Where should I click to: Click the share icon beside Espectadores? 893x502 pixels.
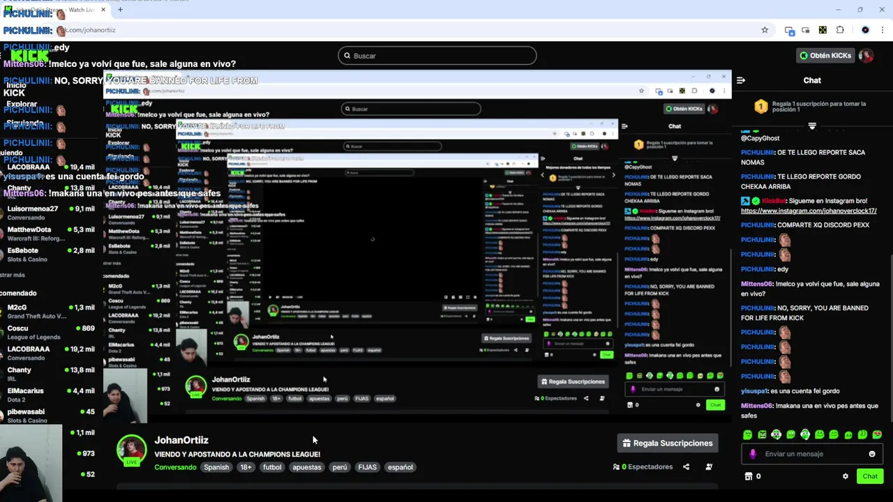tap(686, 467)
